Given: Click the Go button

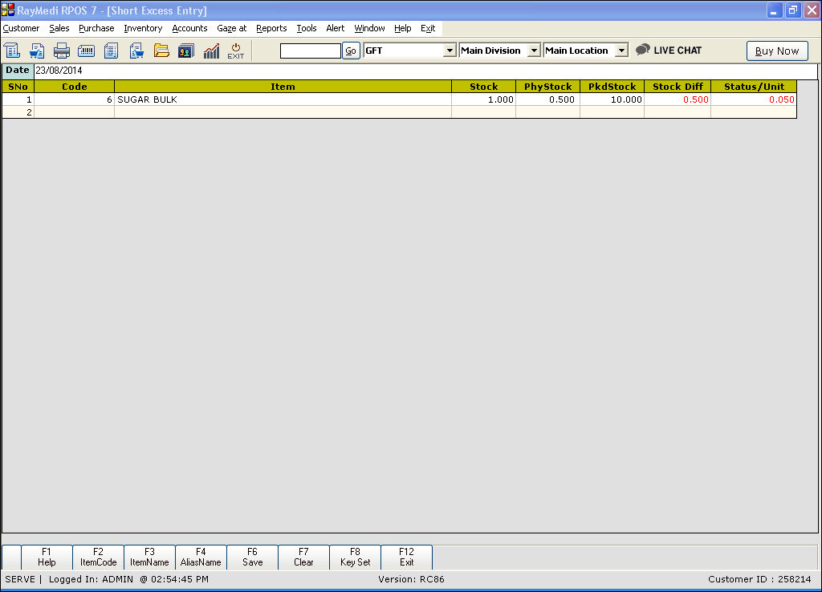Looking at the screenshot, I should tap(351, 51).
